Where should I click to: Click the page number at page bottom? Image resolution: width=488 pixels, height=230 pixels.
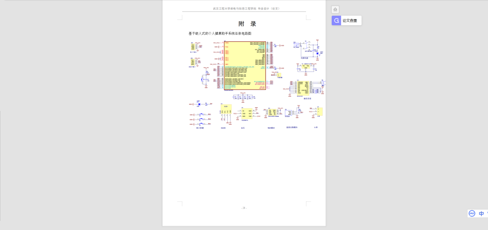tap(244, 208)
